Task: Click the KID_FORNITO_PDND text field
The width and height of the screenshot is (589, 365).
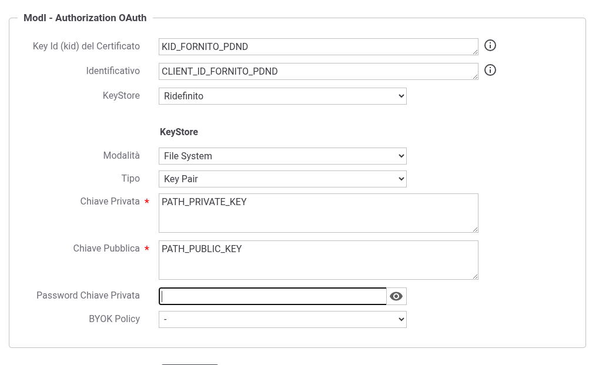Action: click(x=318, y=47)
